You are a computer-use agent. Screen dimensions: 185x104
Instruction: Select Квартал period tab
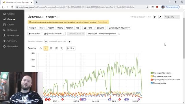(x=69, y=28)
